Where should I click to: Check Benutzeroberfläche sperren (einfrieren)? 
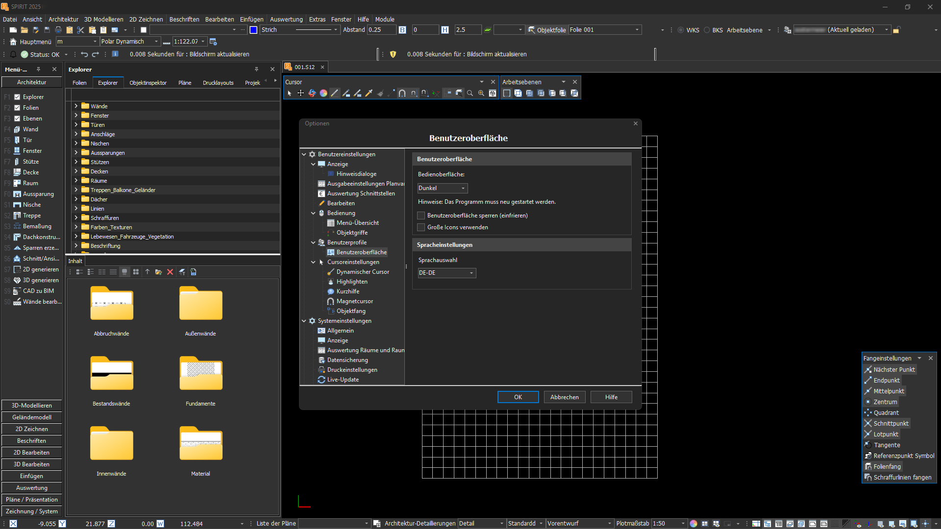click(x=421, y=216)
